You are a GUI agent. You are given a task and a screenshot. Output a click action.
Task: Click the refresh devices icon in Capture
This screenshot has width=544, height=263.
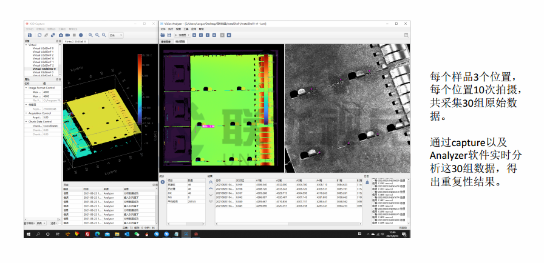(39, 35)
